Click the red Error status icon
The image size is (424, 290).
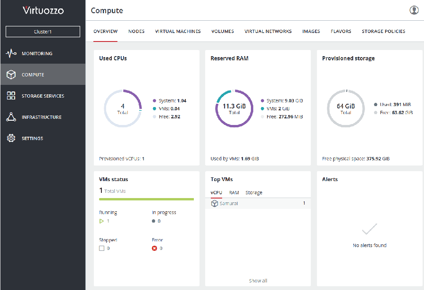(x=154, y=248)
